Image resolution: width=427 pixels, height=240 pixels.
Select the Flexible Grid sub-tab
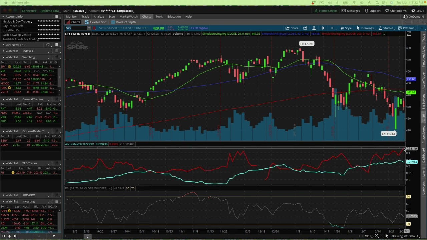pyautogui.click(x=95, y=22)
